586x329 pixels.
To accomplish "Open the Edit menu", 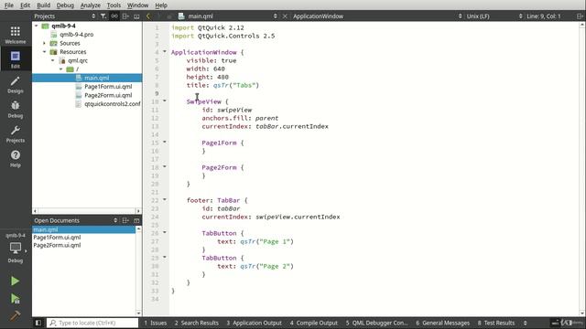I will click(25, 5).
